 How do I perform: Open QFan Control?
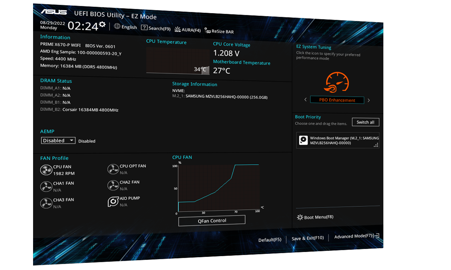212,220
